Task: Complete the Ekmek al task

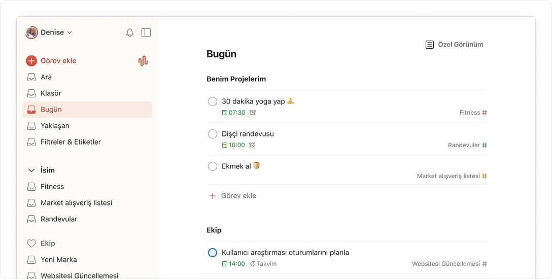Action: point(213,166)
